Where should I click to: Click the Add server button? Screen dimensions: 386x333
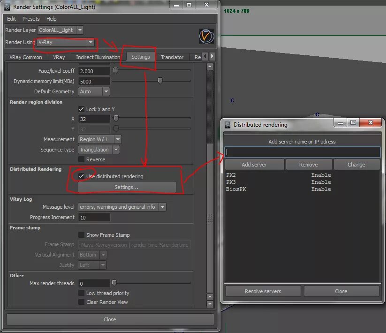point(254,165)
